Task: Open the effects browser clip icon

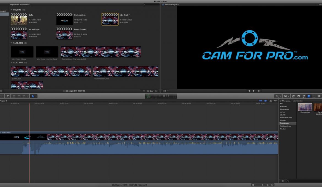Action: pyautogui.click(x=294, y=96)
